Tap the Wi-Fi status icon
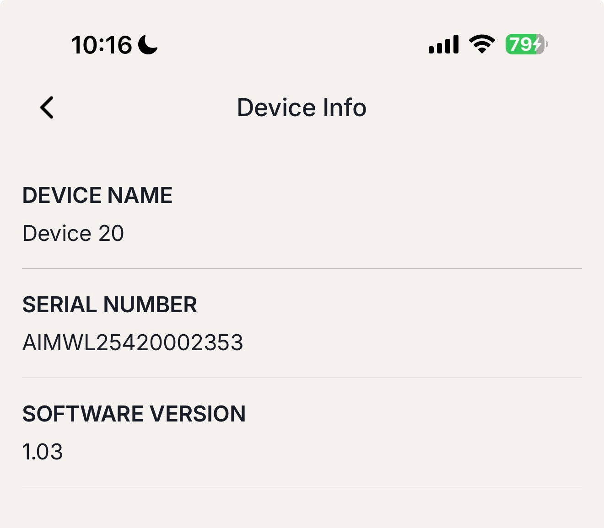Screen dimensions: 604x528 (x=481, y=44)
